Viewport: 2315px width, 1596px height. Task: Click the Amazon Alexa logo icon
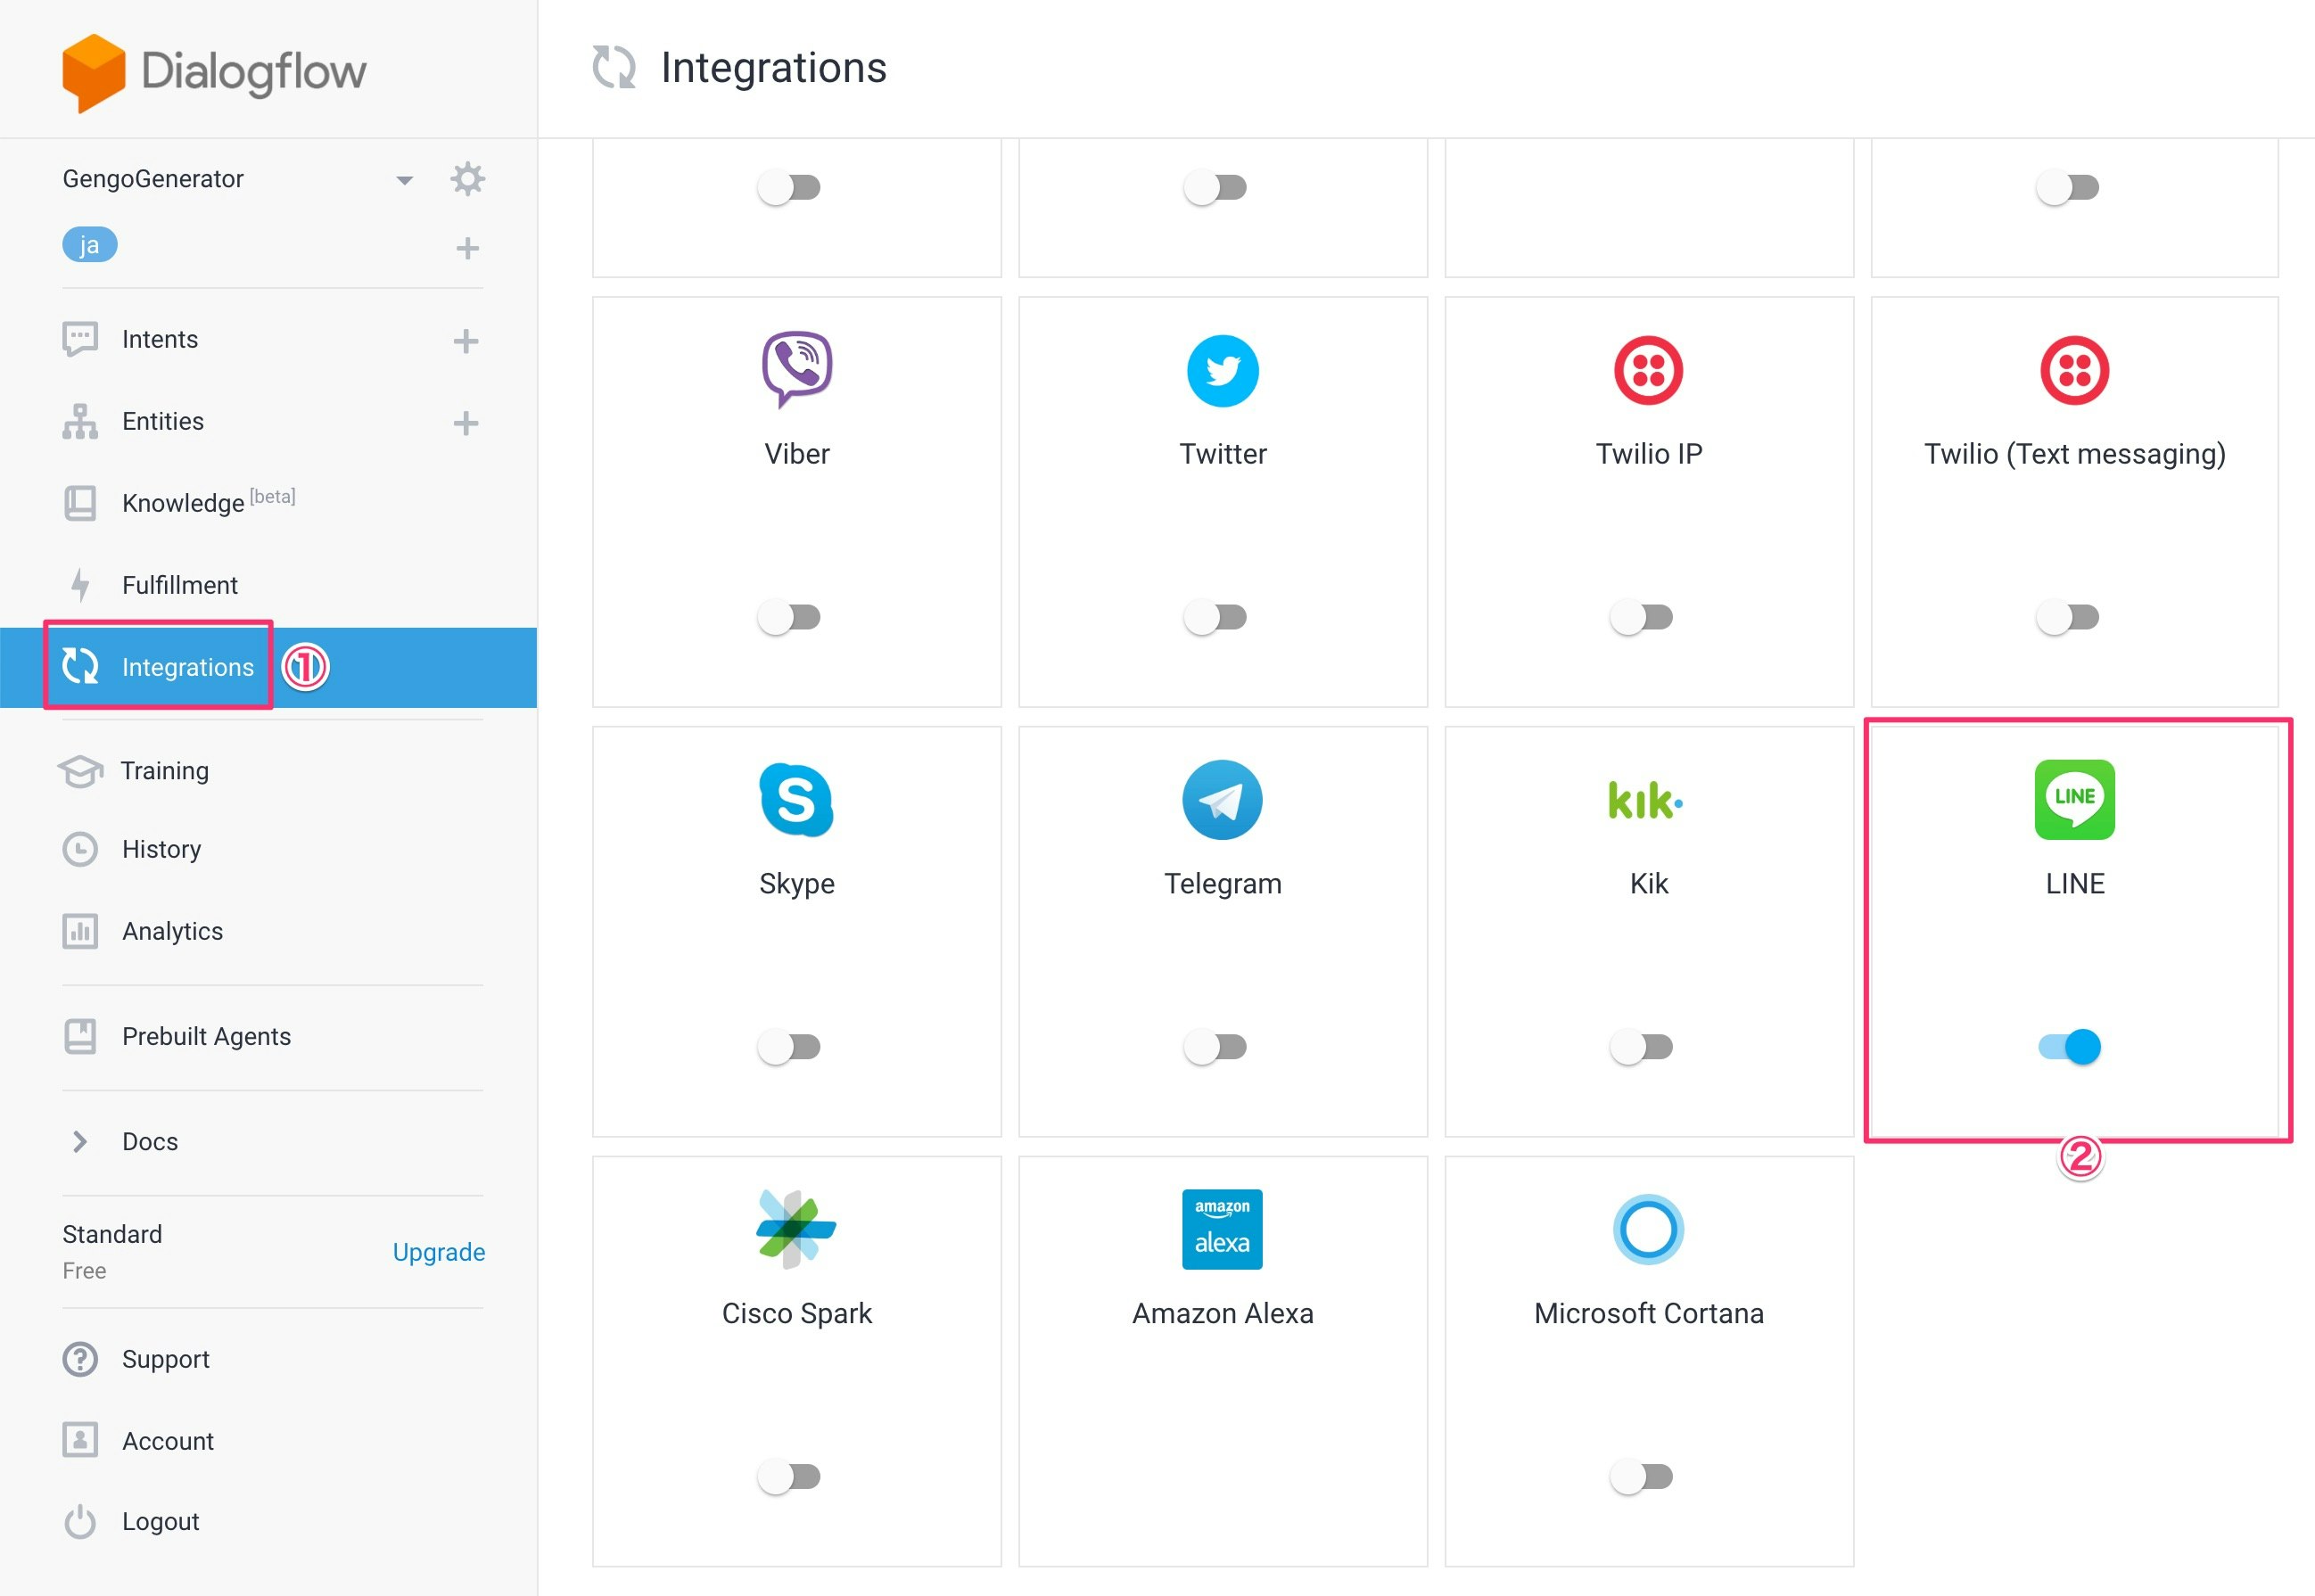[1222, 1229]
